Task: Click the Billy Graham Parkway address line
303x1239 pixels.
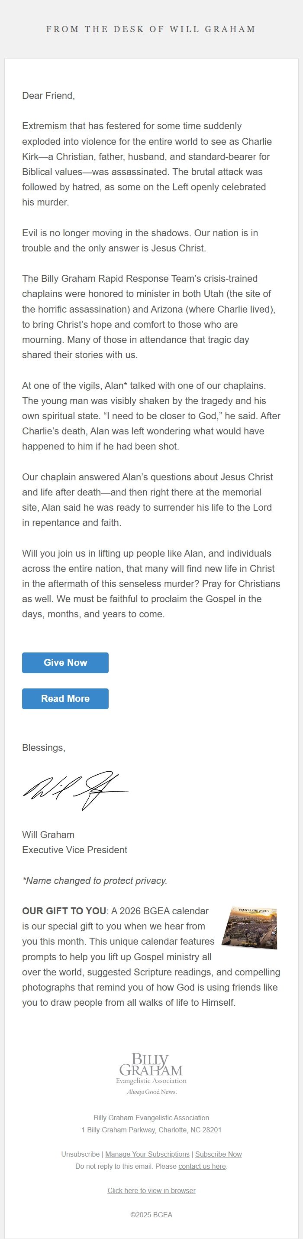Action: (151, 1130)
